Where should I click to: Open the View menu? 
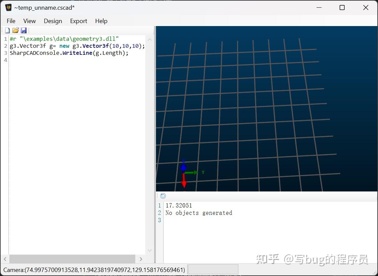29,21
